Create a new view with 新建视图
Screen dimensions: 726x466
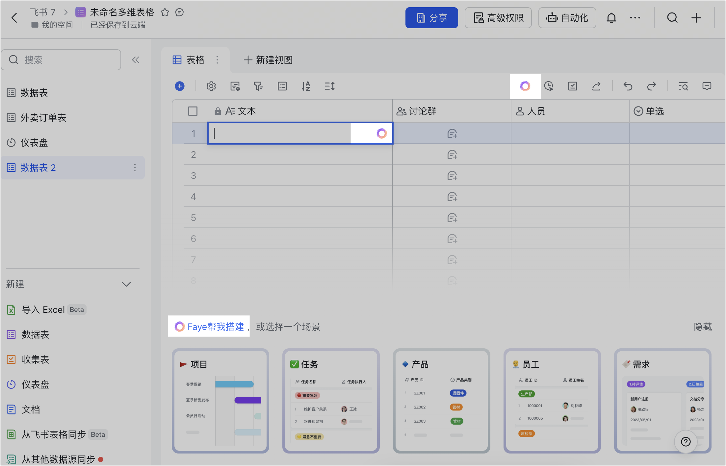268,60
